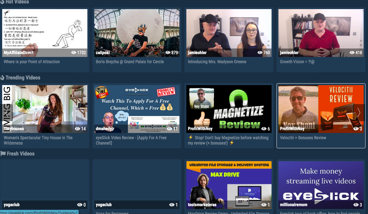Open 'Introducing Mrs. Madyson Greene' title
This screenshot has height=214, width=368.
(217, 62)
